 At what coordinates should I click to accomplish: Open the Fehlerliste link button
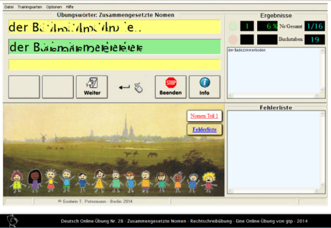(x=204, y=129)
